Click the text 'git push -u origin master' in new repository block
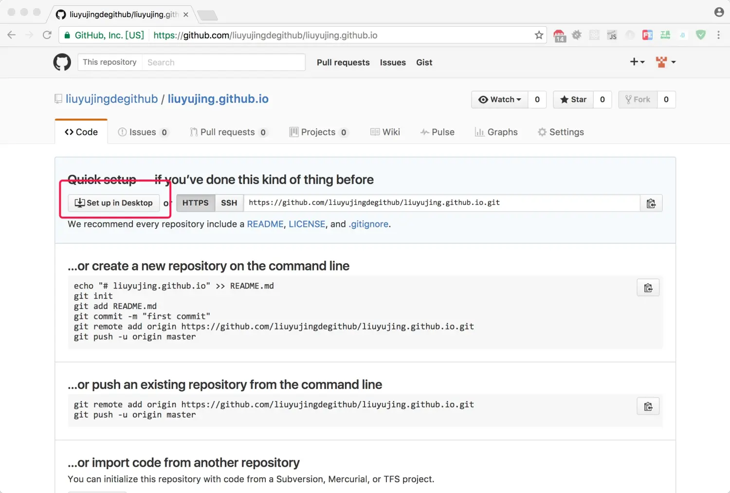Image resolution: width=730 pixels, height=493 pixels. tap(135, 337)
